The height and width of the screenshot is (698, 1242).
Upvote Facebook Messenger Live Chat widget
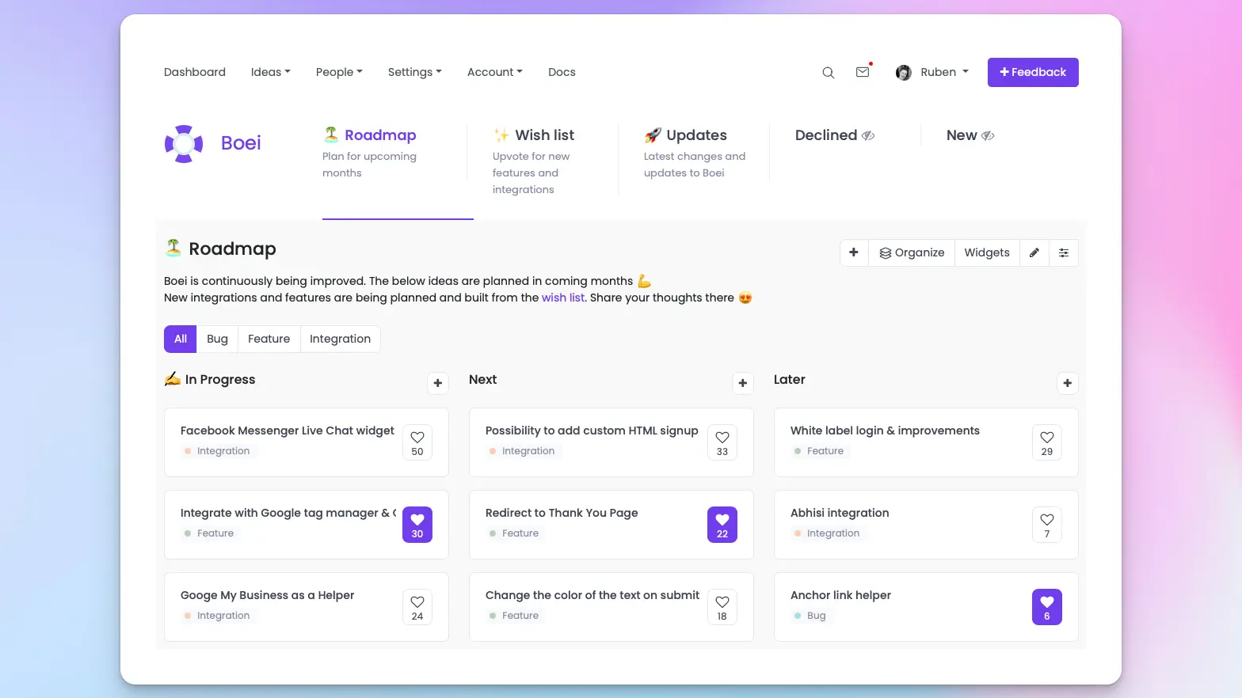[x=417, y=443]
